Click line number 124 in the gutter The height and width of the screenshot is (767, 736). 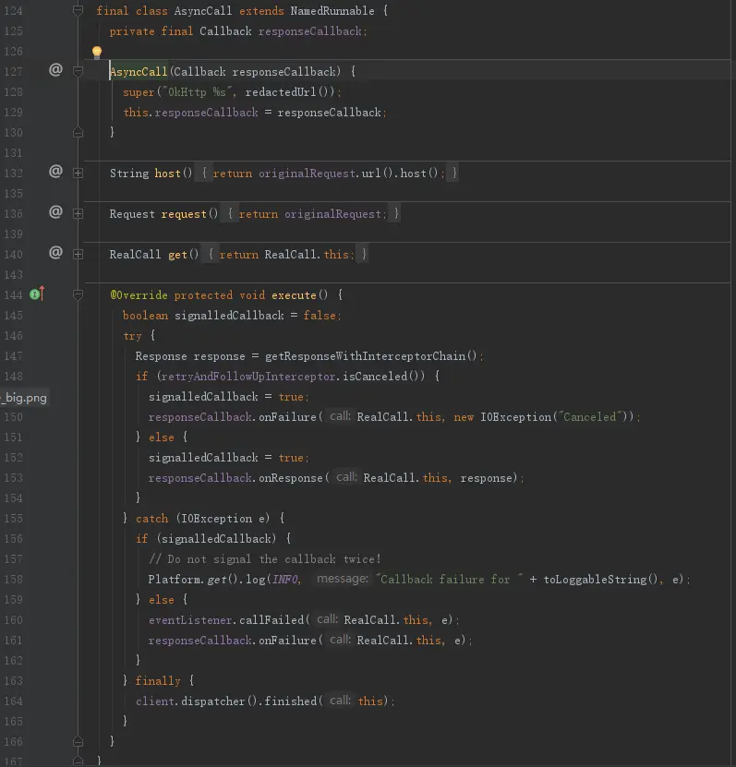[x=13, y=11]
